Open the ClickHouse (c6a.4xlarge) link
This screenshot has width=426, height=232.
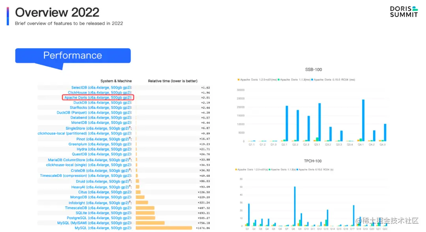(x=100, y=93)
